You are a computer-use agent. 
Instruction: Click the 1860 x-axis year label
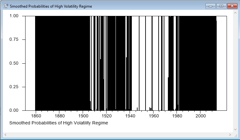[36, 116]
